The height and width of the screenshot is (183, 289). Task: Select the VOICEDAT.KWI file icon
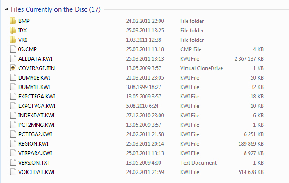tap(12, 172)
